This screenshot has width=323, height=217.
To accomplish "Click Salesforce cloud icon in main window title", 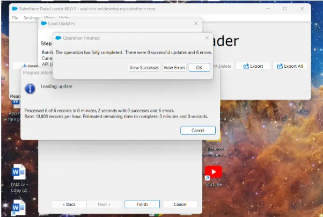I will pos(14,9).
